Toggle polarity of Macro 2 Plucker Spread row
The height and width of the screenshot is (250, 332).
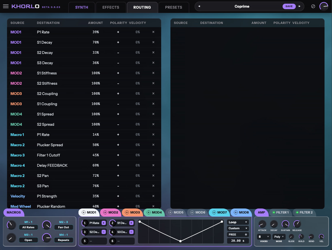(x=118, y=145)
